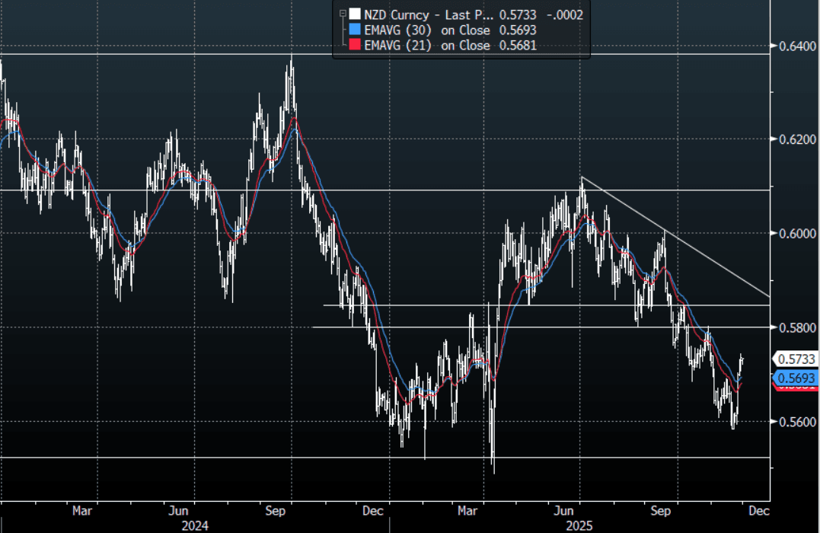Collapse the legend expander box
Image resolution: width=820 pixels, height=533 pixels.
(343, 14)
